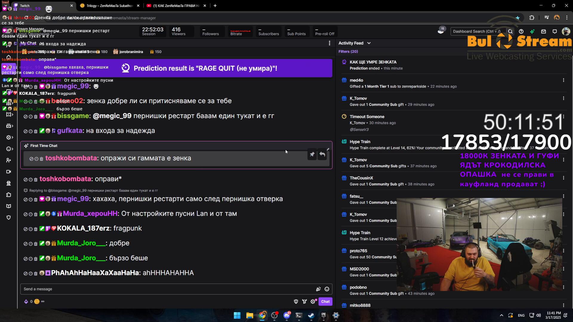Open the My Chat three-dot options menu
This screenshot has width=573, height=322.
pos(329,43)
